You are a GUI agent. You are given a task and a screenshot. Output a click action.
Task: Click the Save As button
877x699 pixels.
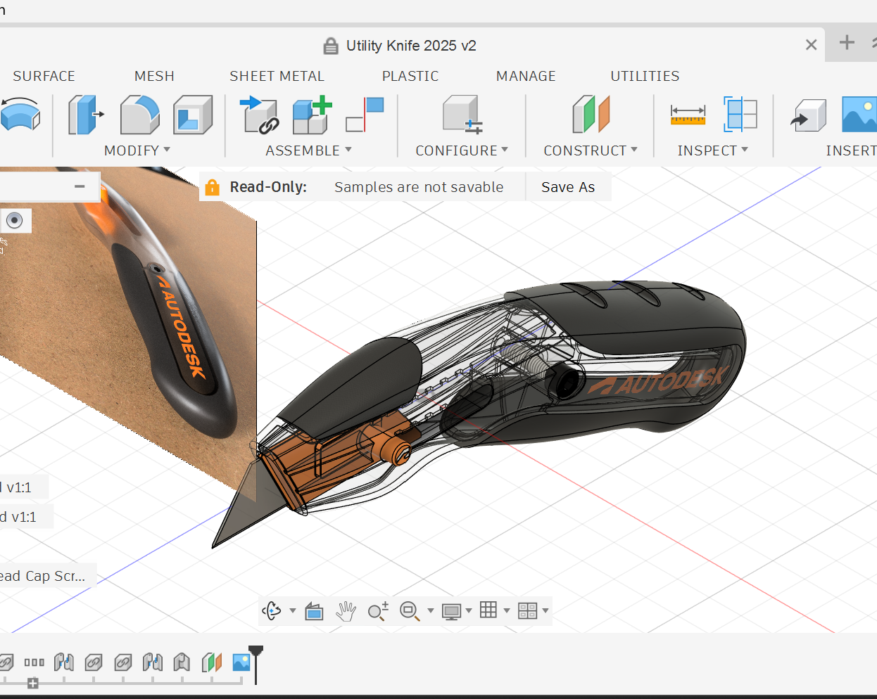(568, 187)
